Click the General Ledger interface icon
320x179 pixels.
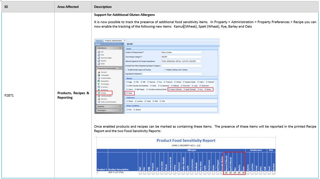(99, 58)
